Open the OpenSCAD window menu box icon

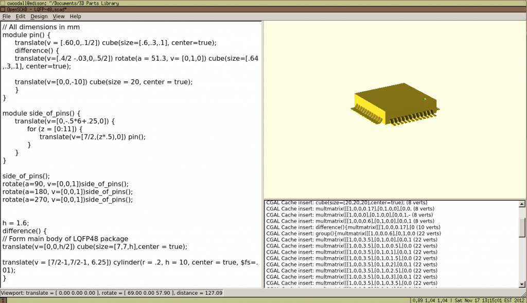pos(4,9)
